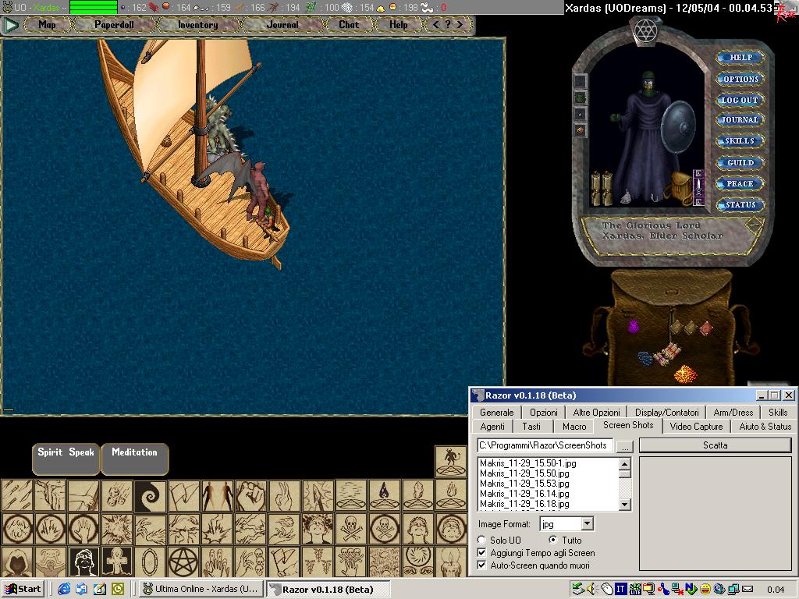The height and width of the screenshot is (599, 799).
Task: Switch to Ultima Online taskbar button
Action: coord(202,590)
